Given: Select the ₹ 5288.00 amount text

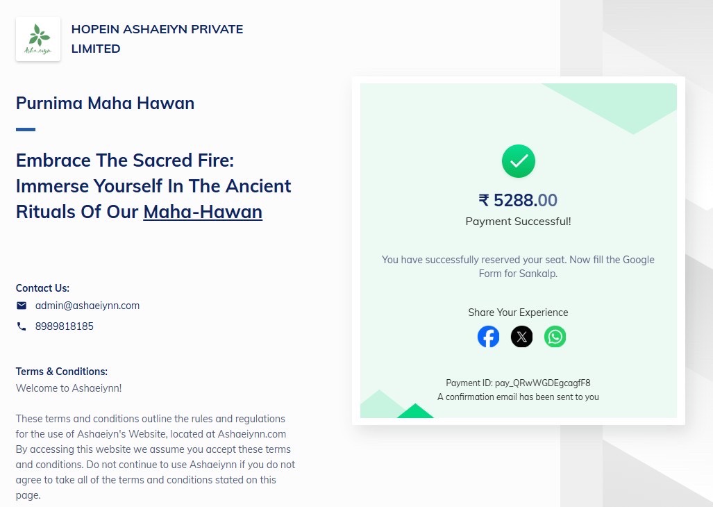Looking at the screenshot, I should click(518, 200).
